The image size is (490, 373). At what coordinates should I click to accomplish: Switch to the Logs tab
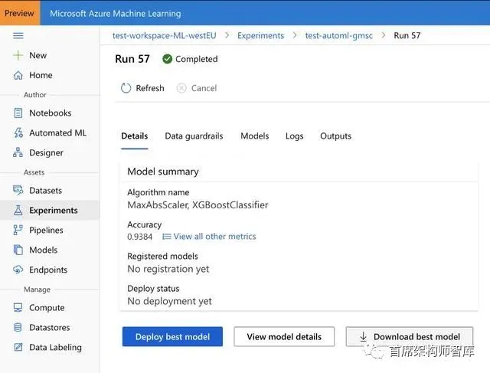pos(294,136)
